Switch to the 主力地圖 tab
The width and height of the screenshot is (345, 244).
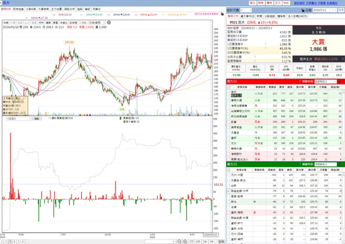coord(56,9)
